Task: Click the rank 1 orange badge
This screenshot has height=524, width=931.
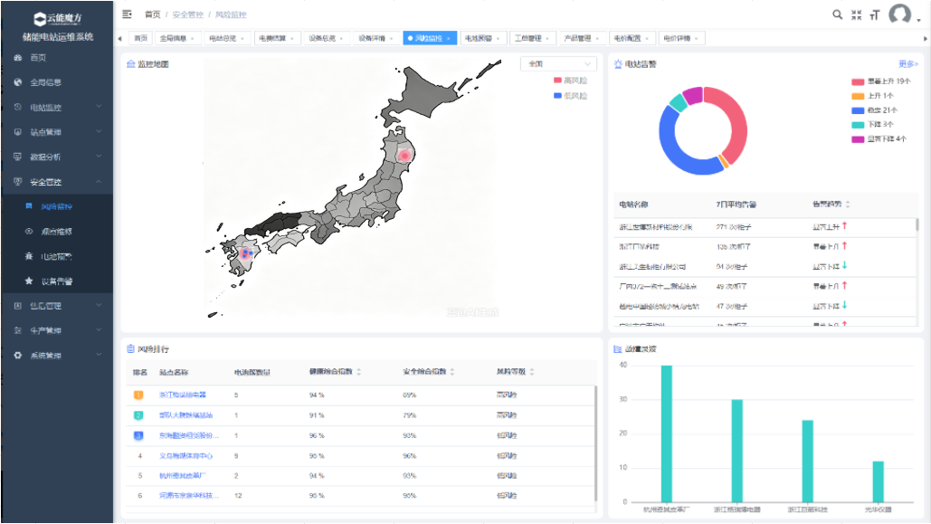Action: pyautogui.click(x=138, y=395)
